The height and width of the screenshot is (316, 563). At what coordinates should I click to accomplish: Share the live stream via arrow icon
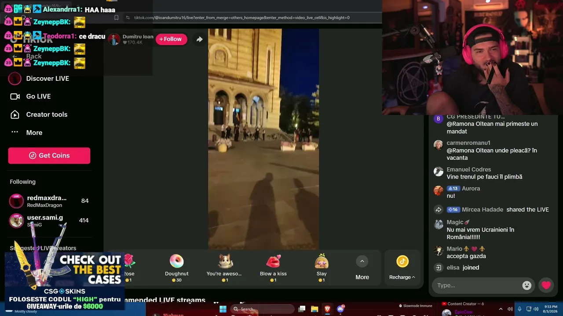pyautogui.click(x=199, y=39)
